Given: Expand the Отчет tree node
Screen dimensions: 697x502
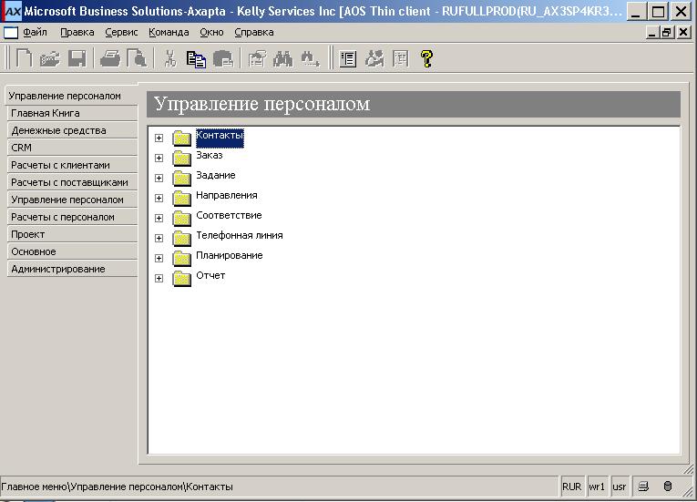Looking at the screenshot, I should [159, 278].
